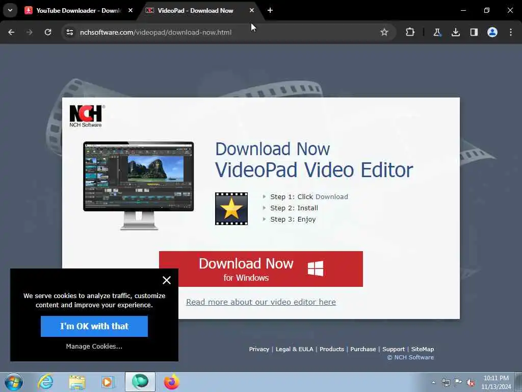The height and width of the screenshot is (392, 522).
Task: Click the NCH Software logo
Action: point(87,116)
